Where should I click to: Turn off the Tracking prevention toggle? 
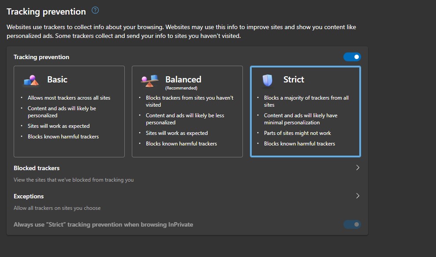(x=352, y=57)
